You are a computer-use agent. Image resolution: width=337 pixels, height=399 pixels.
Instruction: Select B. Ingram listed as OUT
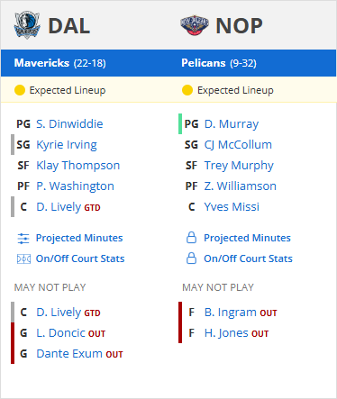(231, 313)
